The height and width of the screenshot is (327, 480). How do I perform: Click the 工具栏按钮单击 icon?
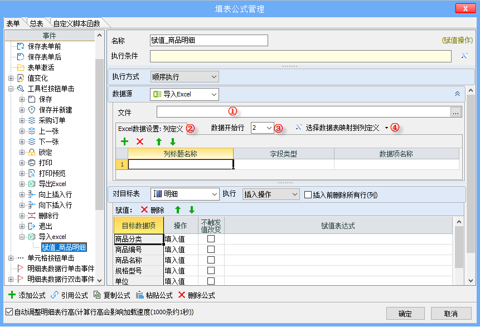[x=21, y=89]
